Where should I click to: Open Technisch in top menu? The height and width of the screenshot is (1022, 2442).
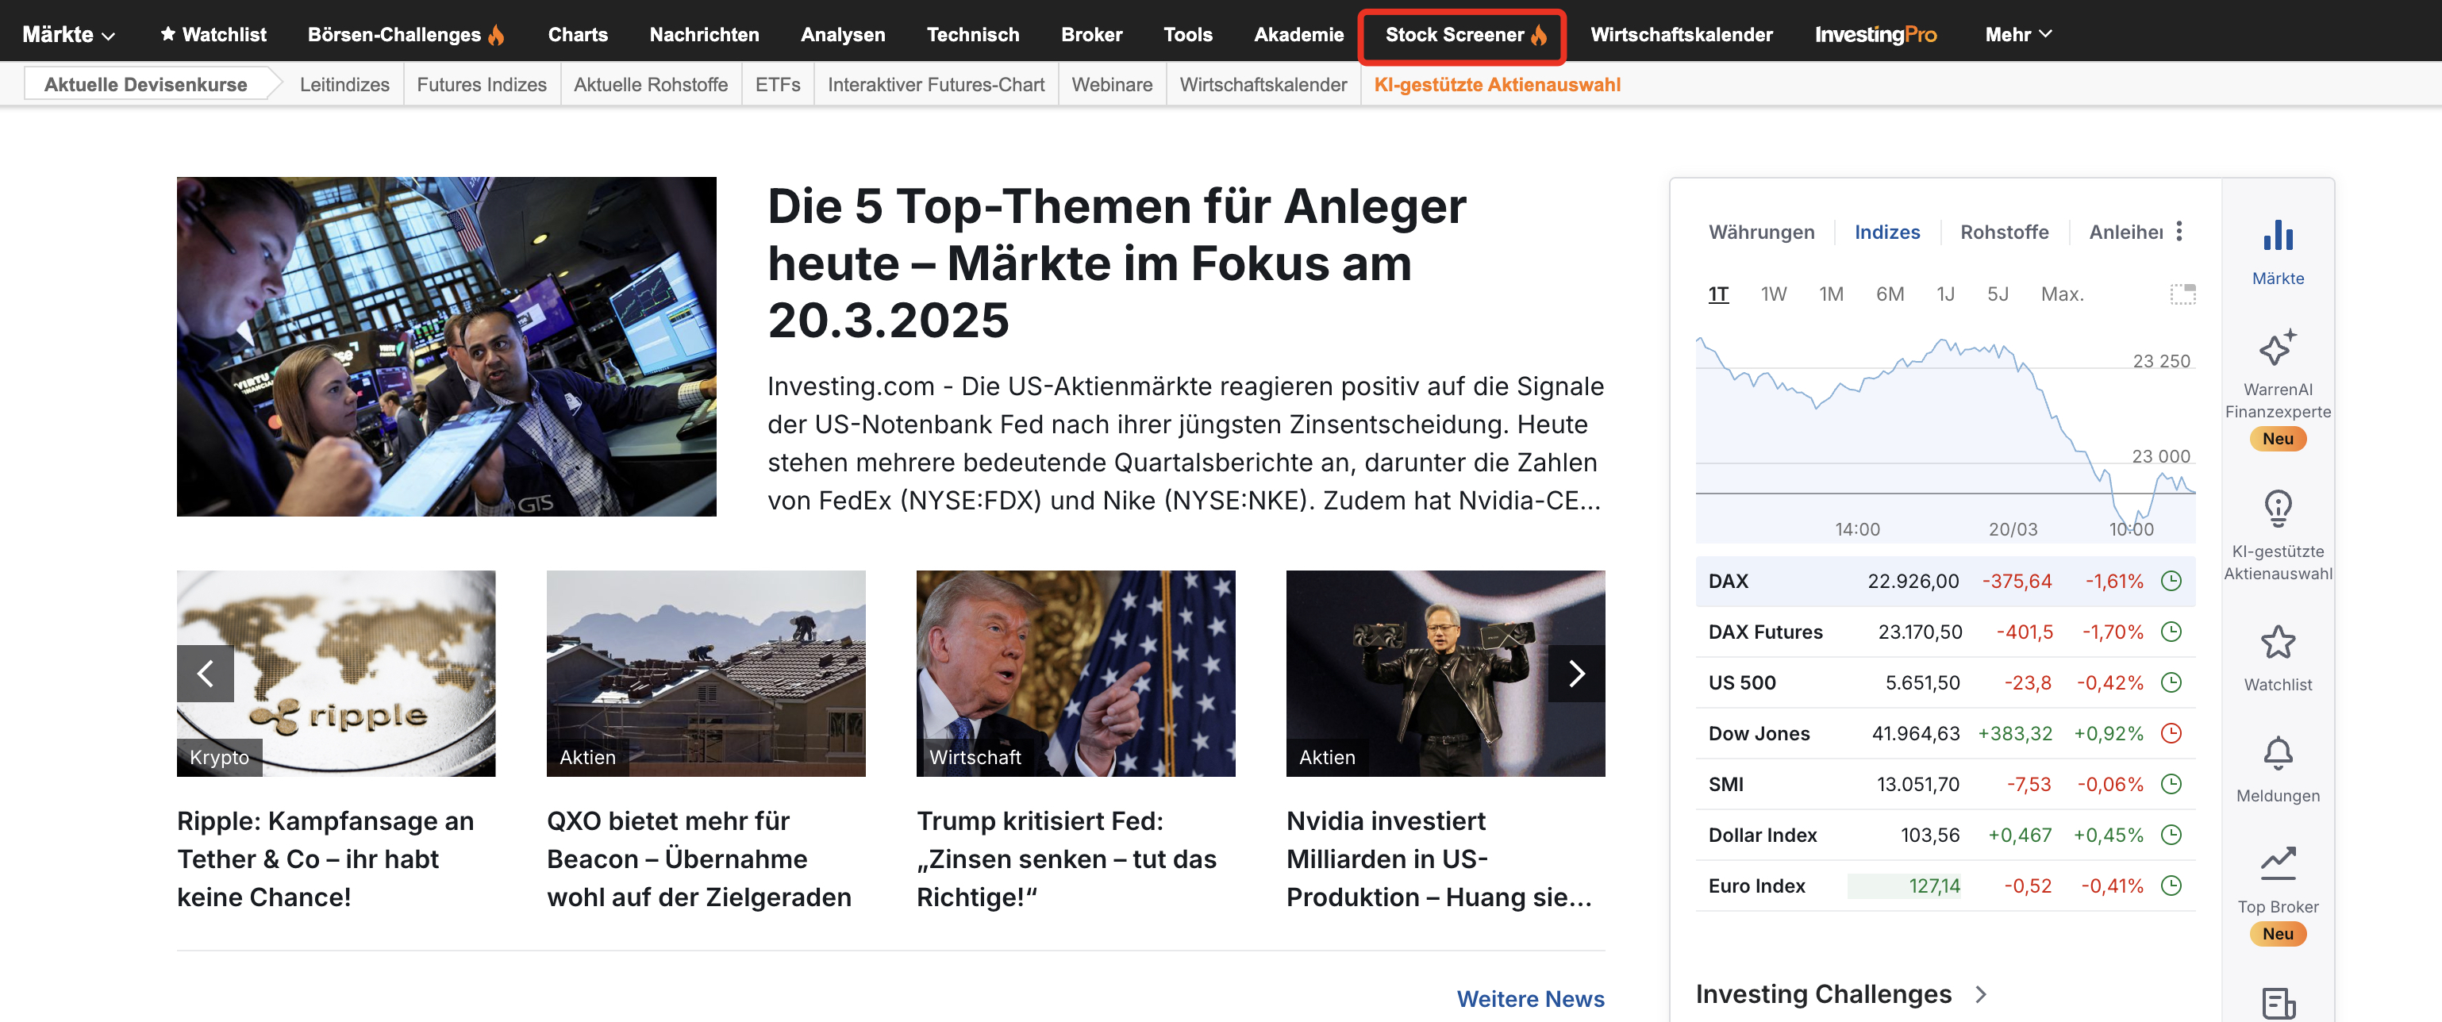[x=973, y=34]
